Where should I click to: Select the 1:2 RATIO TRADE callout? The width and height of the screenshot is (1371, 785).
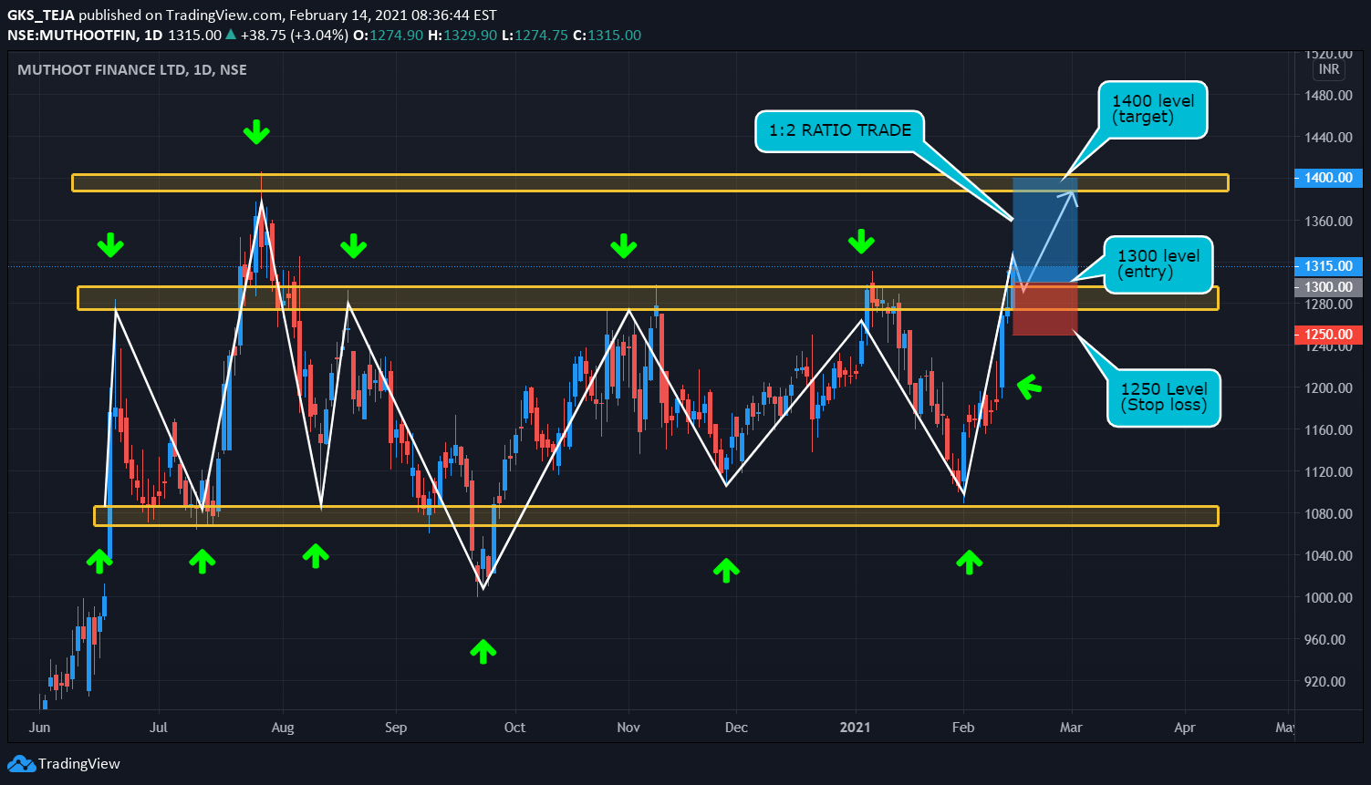pyautogui.click(x=840, y=131)
